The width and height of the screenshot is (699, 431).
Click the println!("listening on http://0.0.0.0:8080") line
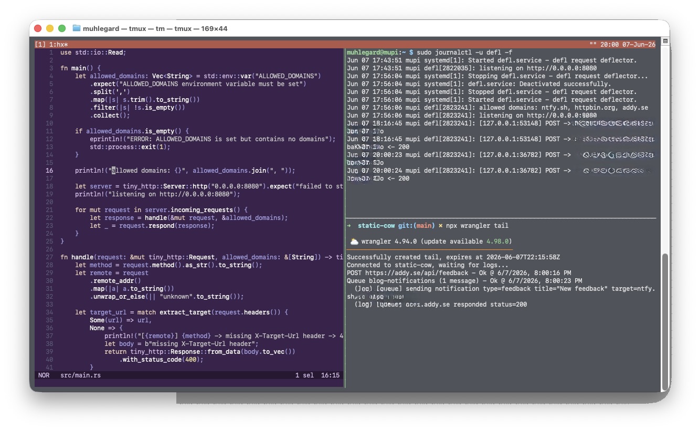[157, 194]
